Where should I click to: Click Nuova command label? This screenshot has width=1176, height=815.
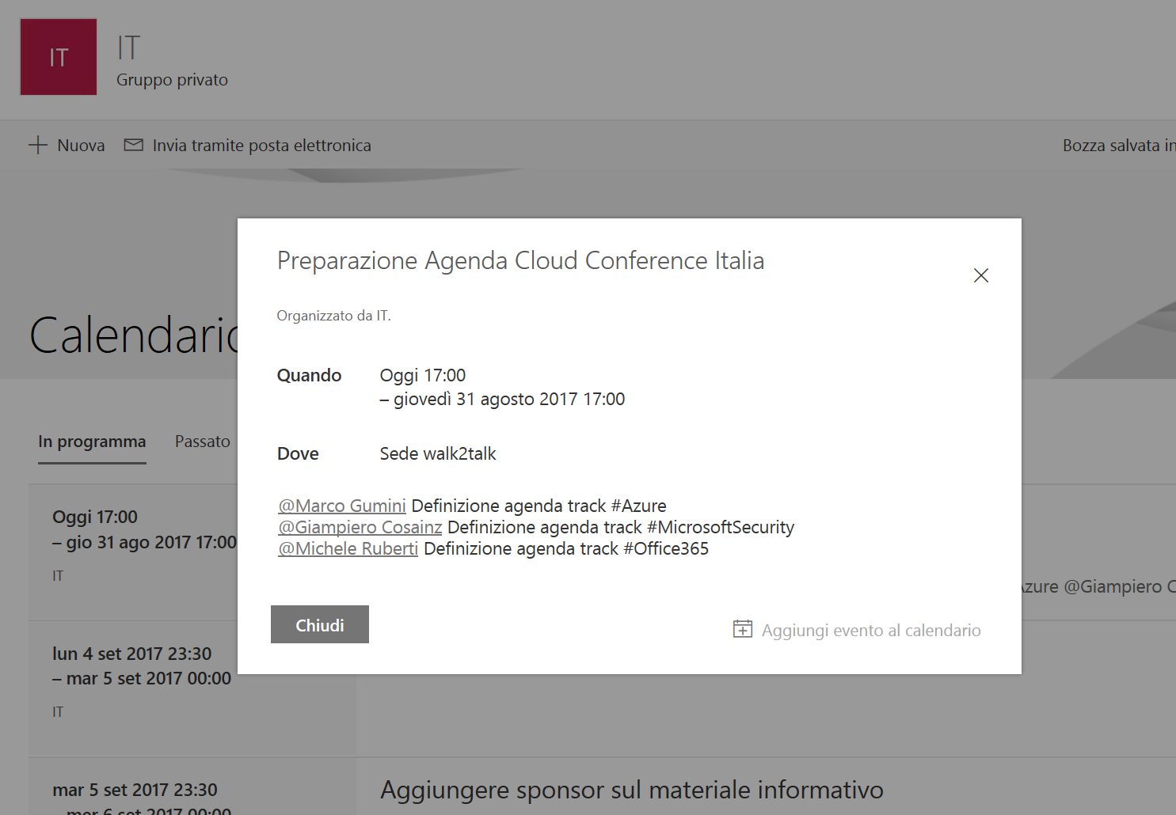pyautogui.click(x=81, y=146)
